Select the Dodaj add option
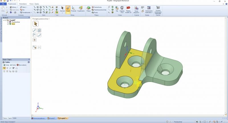 coord(6,65)
